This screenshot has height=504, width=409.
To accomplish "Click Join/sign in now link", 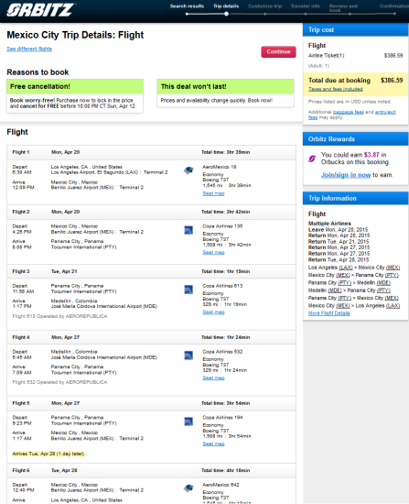I will (x=346, y=175).
